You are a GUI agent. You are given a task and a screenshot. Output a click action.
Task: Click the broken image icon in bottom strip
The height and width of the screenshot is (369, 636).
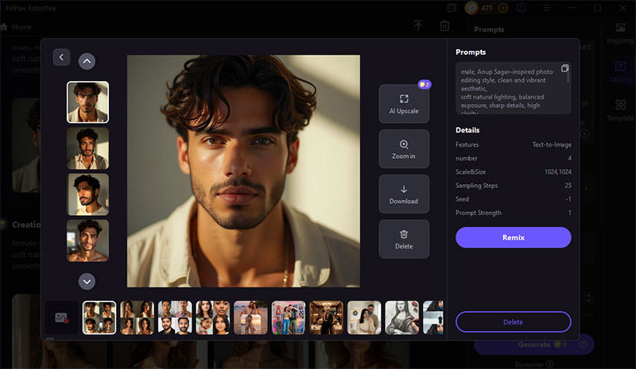coord(61,317)
